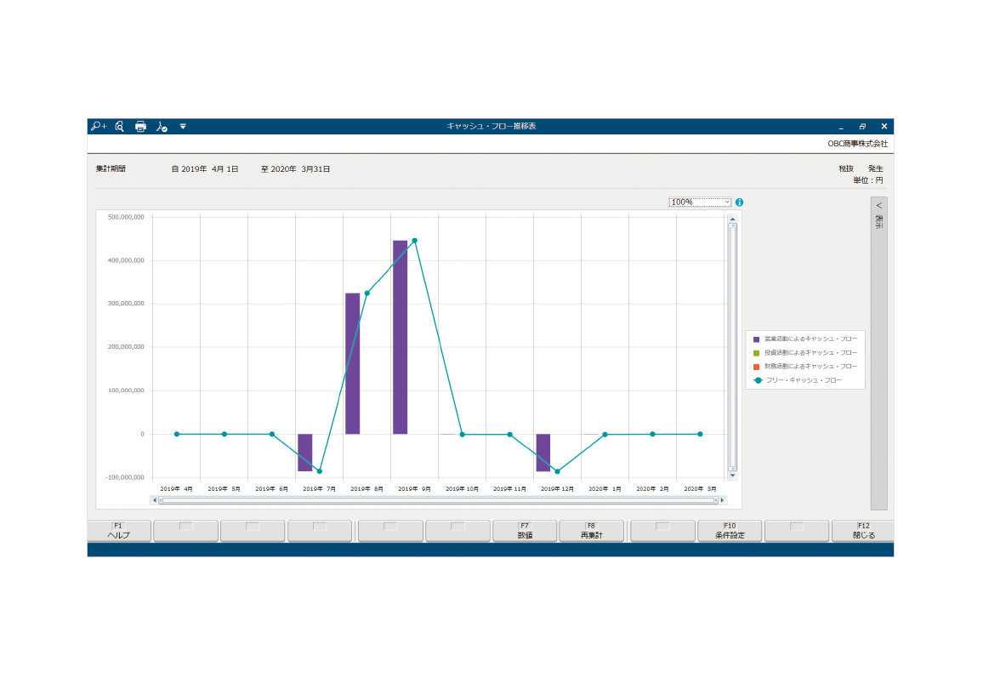Click the blue info icon beside zoom box
983x678 pixels.
740,202
